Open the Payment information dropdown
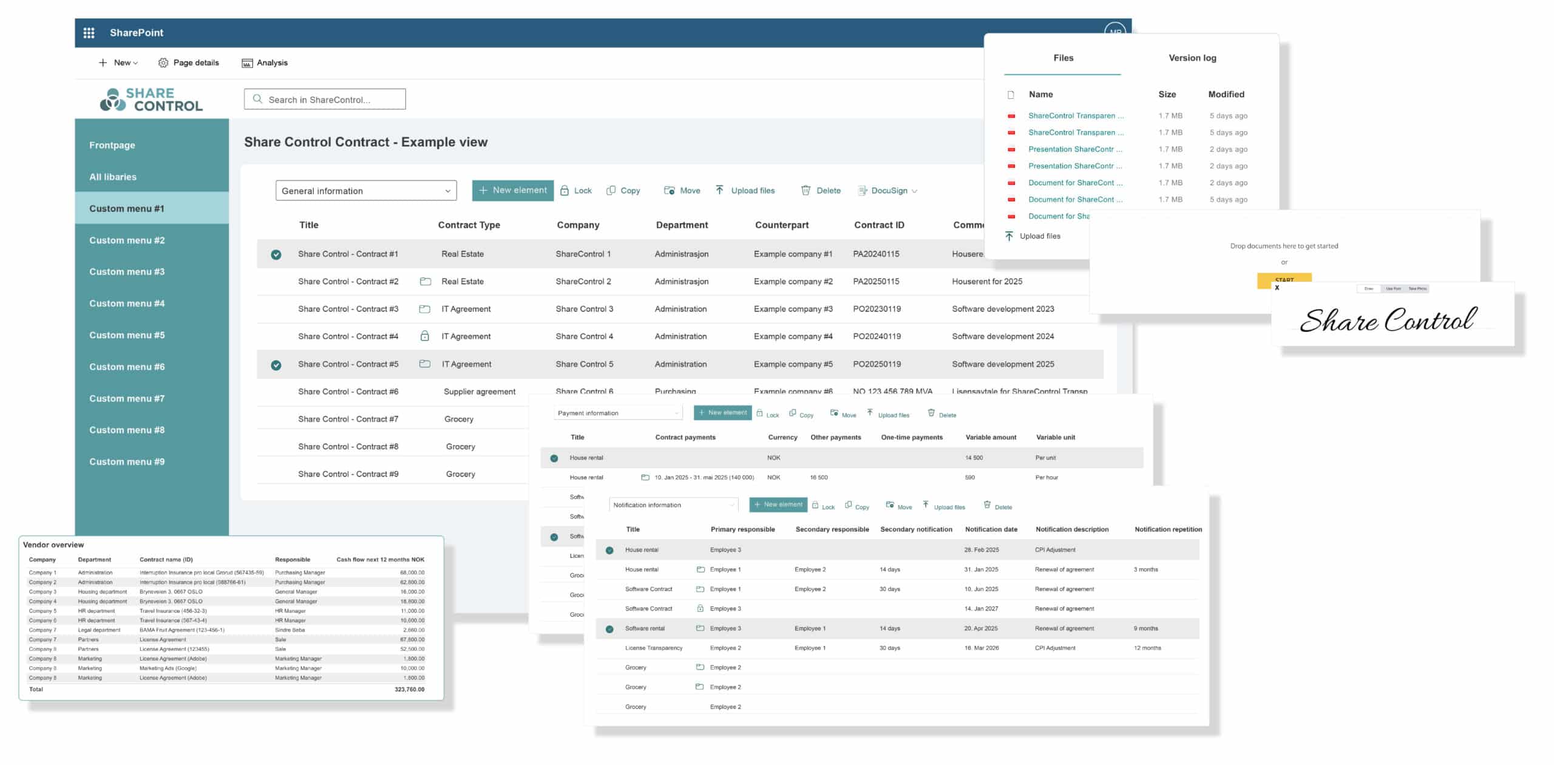1554x765 pixels. [618, 413]
